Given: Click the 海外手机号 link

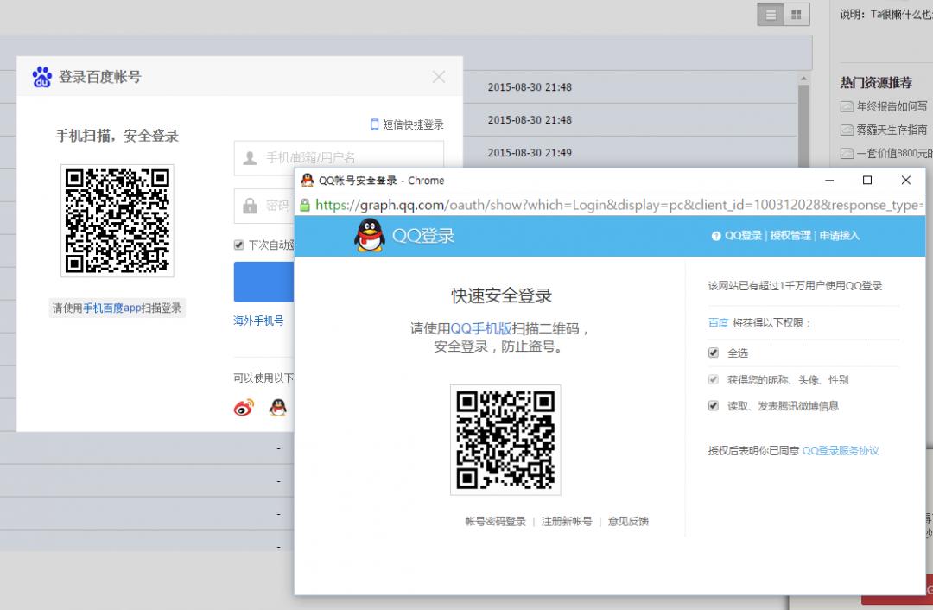Looking at the screenshot, I should [258, 321].
